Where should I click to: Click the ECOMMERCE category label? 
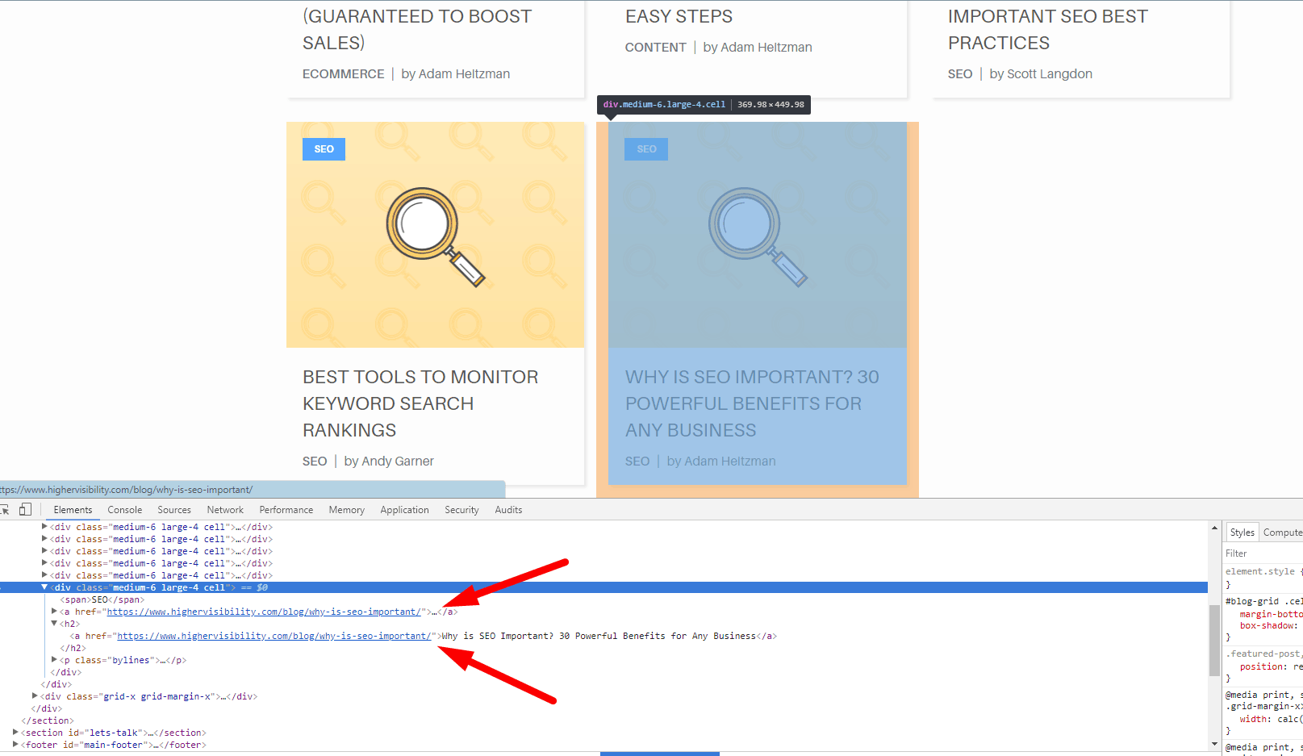(x=343, y=73)
